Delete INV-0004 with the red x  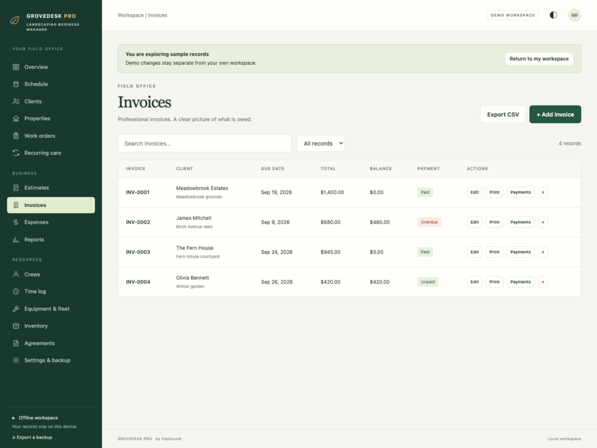pos(543,282)
